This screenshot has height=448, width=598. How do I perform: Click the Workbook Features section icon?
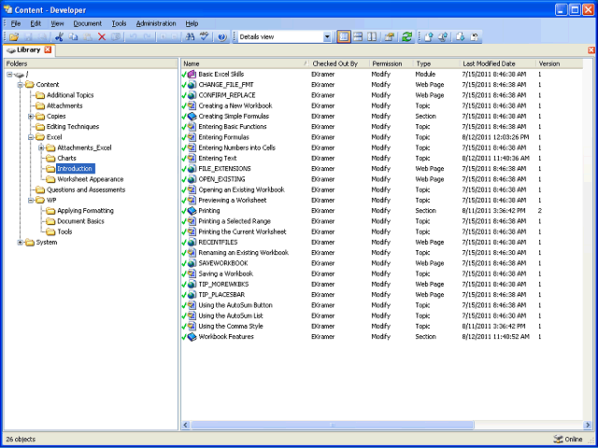(192, 337)
